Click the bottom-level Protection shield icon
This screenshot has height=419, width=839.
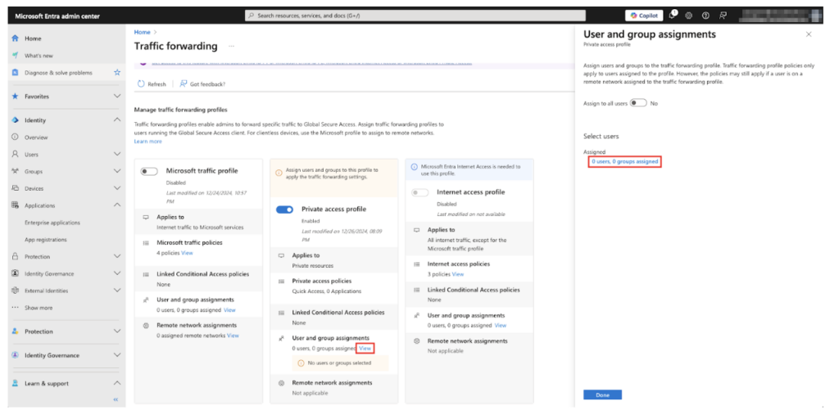tap(16, 331)
